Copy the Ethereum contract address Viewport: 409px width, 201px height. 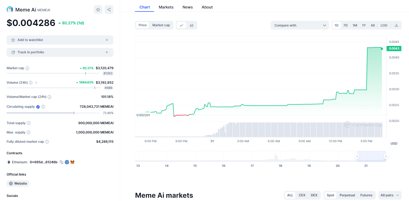61,162
